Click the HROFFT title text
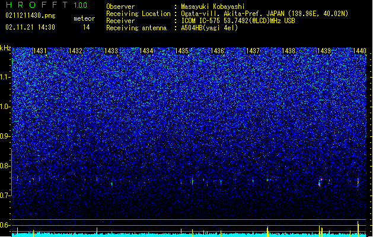The image size is (373, 237). pyautogui.click(x=37, y=5)
